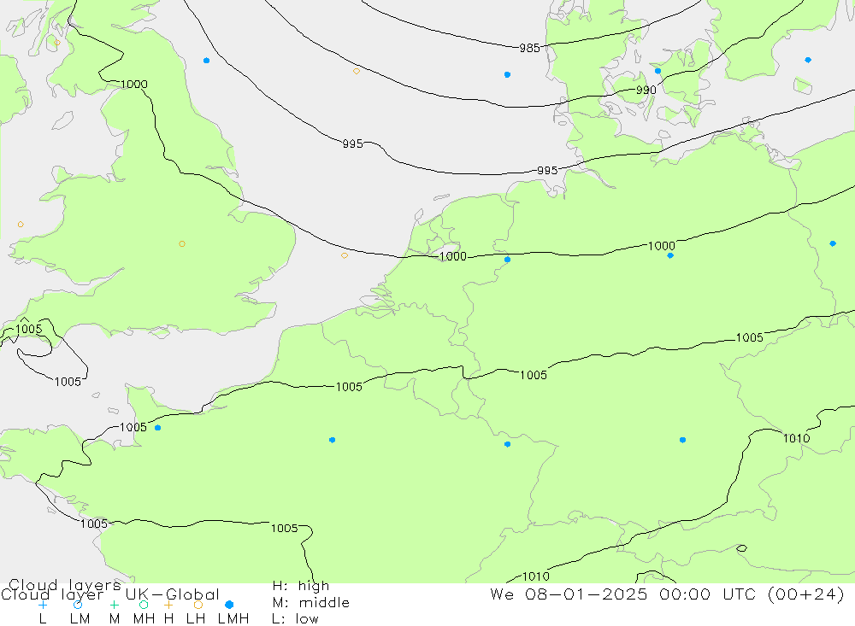Click the 'L: low' legend text
The height and width of the screenshot is (626, 855).
[295, 619]
